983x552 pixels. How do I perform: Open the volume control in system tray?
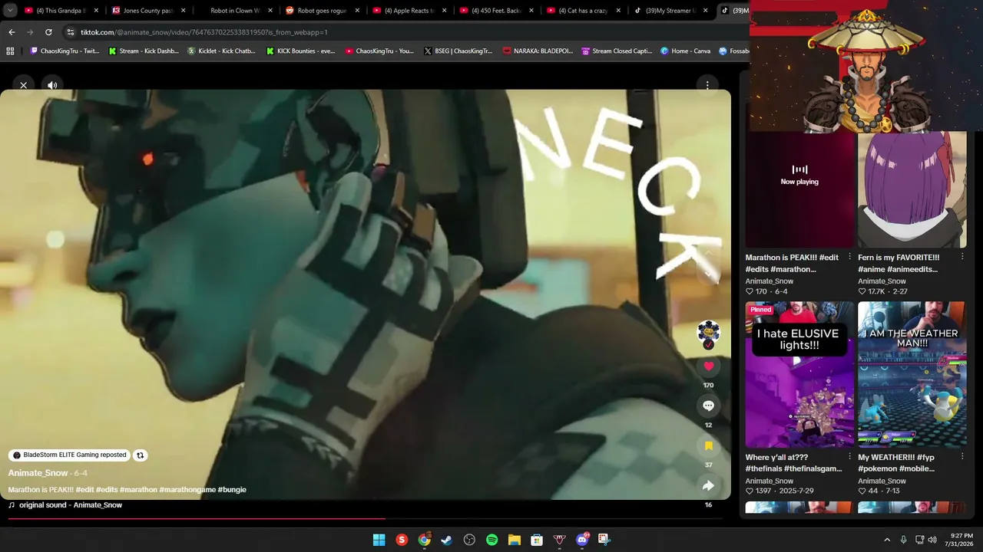tap(932, 540)
